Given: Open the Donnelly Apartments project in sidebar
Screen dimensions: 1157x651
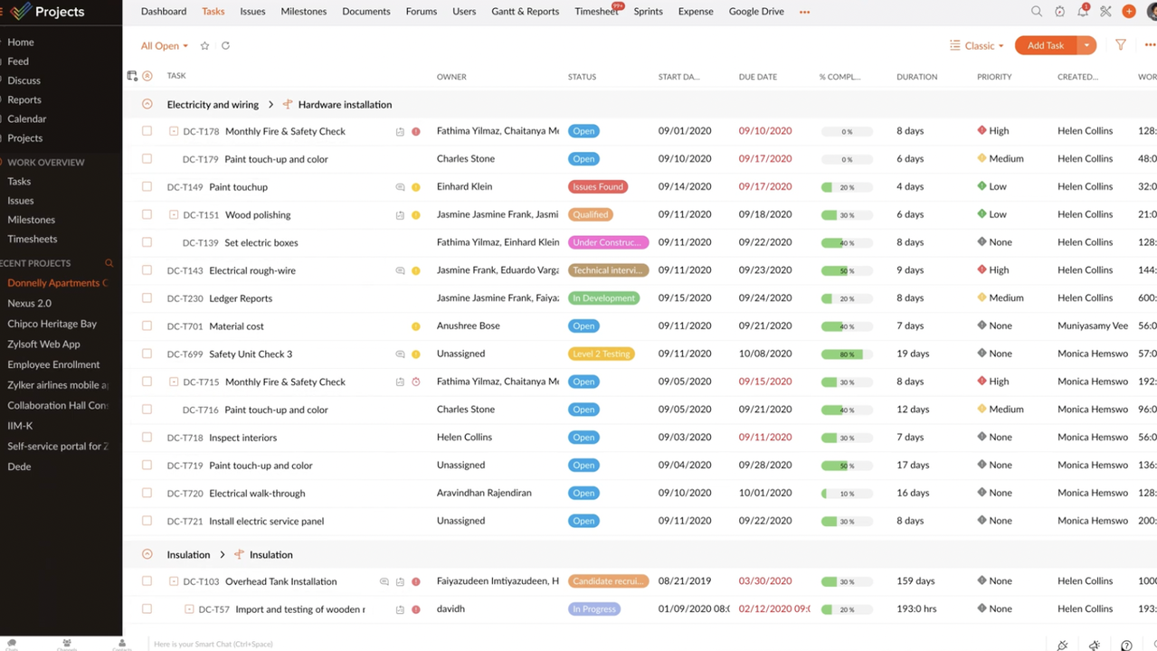Looking at the screenshot, I should tap(56, 282).
